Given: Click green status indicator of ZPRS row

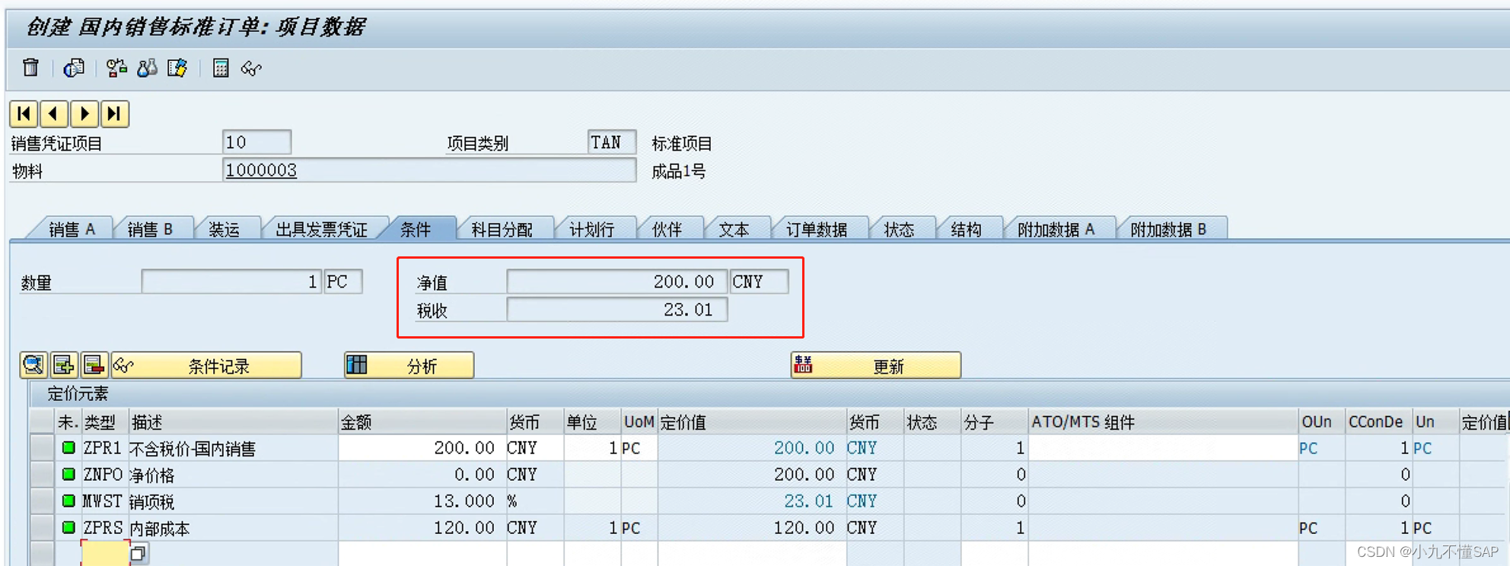Looking at the screenshot, I should click(x=68, y=527).
